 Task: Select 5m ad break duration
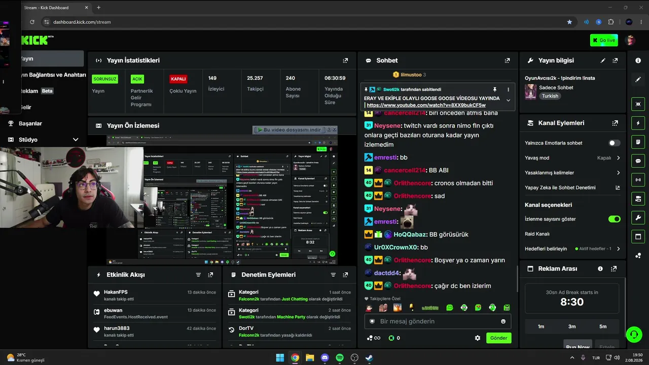603,326
